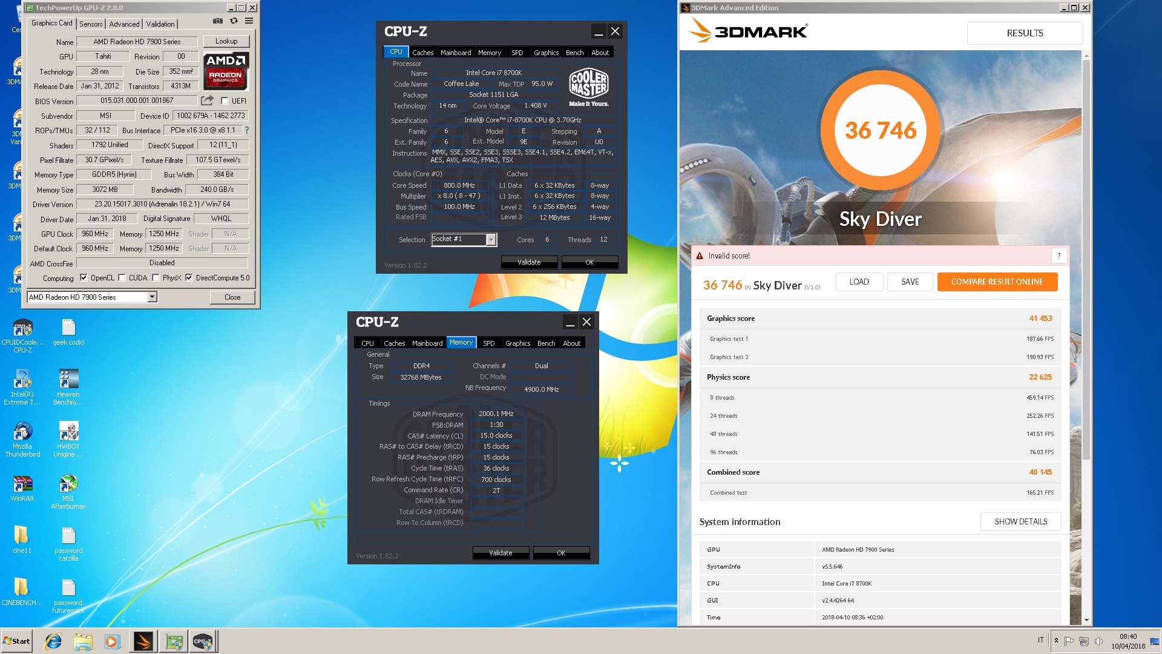Open Bench tab in top CPU-Z window
The width and height of the screenshot is (1162, 654).
[x=574, y=53]
